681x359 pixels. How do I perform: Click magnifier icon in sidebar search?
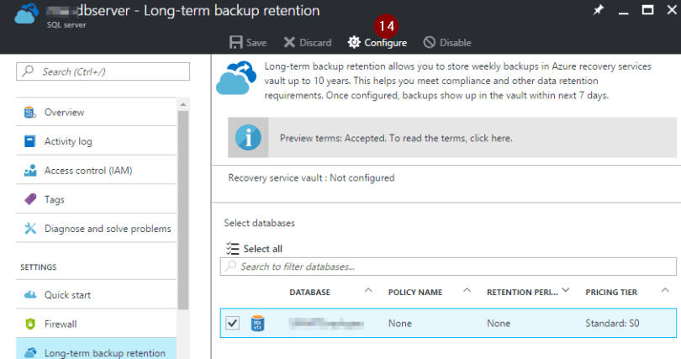(x=29, y=71)
